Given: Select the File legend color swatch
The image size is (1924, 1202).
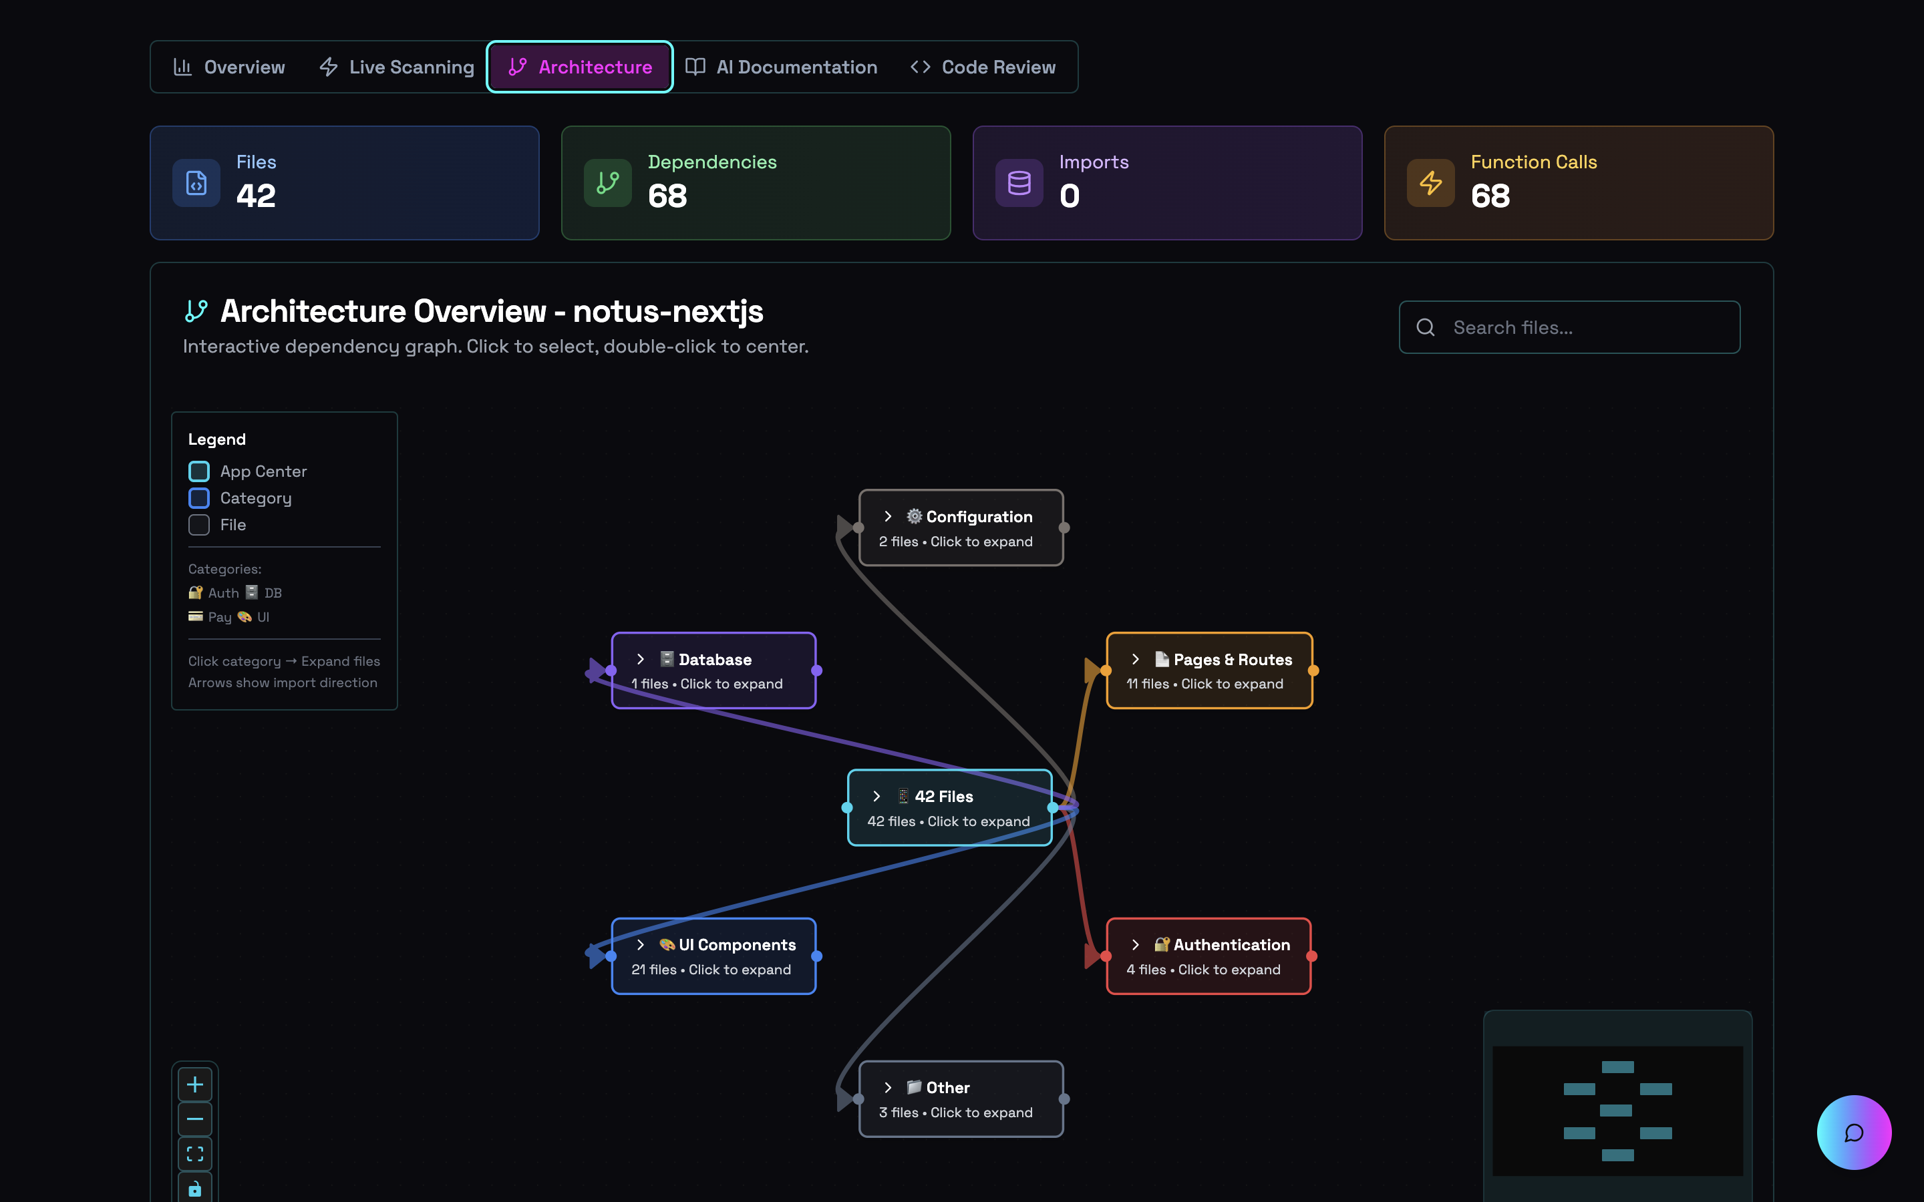Looking at the screenshot, I should point(199,525).
